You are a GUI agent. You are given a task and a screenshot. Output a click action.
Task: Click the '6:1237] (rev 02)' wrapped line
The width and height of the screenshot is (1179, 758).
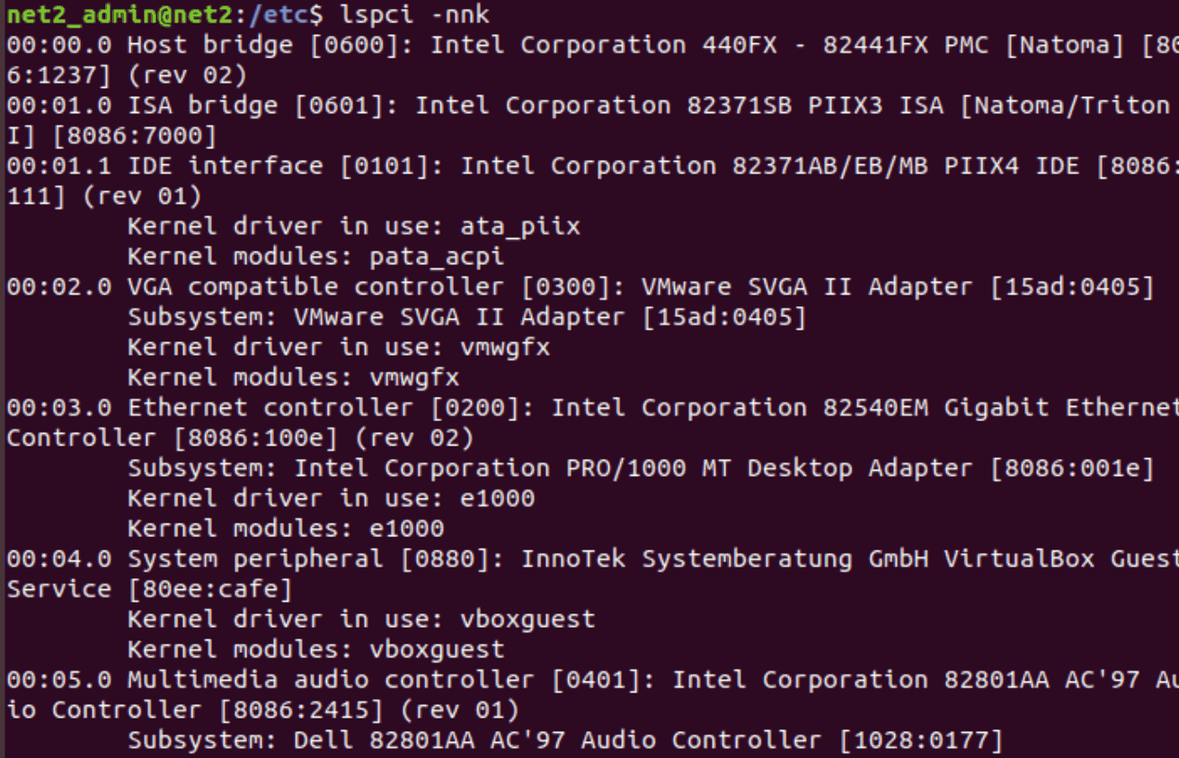(127, 75)
